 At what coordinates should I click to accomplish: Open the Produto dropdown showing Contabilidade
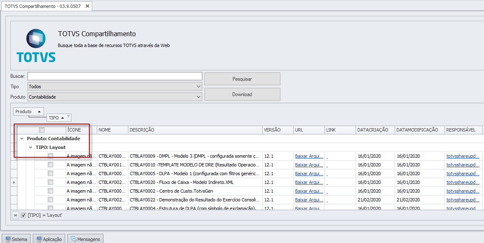click(115, 97)
